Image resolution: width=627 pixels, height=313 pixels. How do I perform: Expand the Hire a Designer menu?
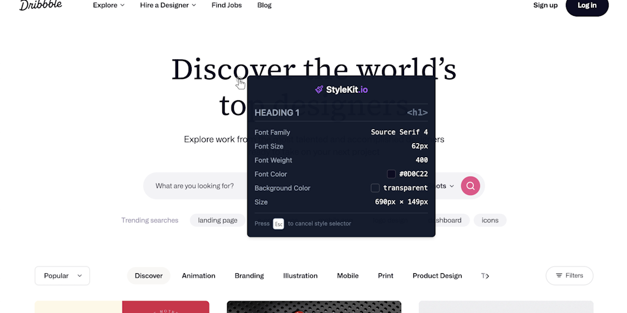point(168,5)
